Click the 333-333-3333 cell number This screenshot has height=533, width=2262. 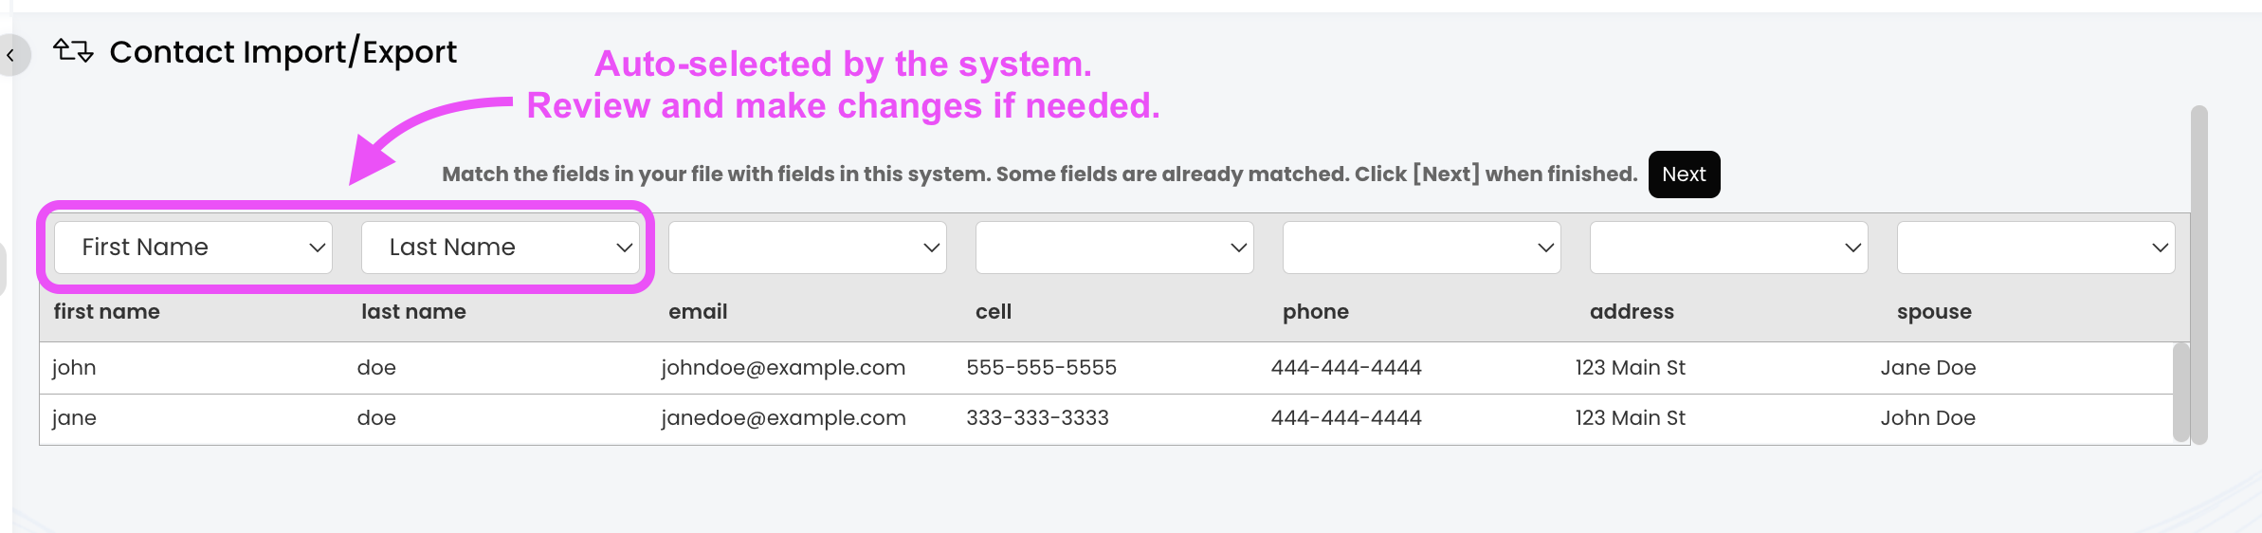click(x=1037, y=418)
